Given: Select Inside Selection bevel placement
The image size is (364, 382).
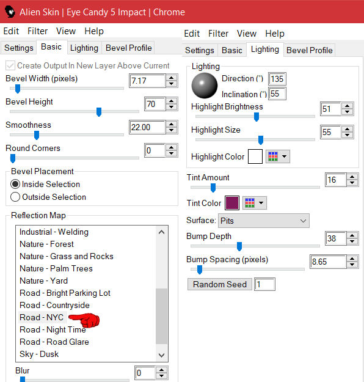Looking at the screenshot, I should pos(15,184).
